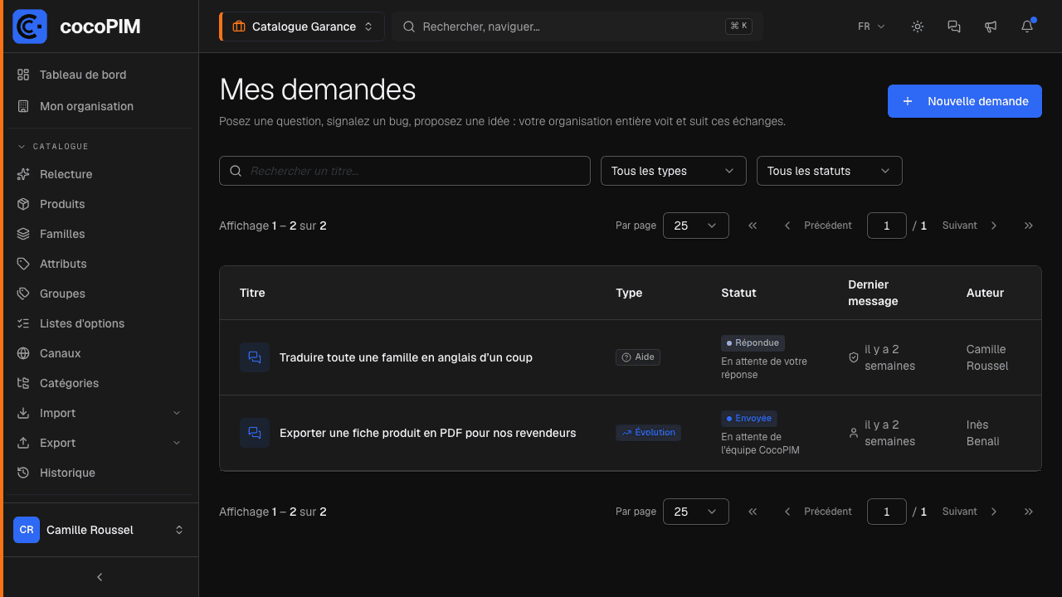Viewport: 1062px width, 597px height.
Task: Go to the first page in top pagination
Action: point(753,226)
